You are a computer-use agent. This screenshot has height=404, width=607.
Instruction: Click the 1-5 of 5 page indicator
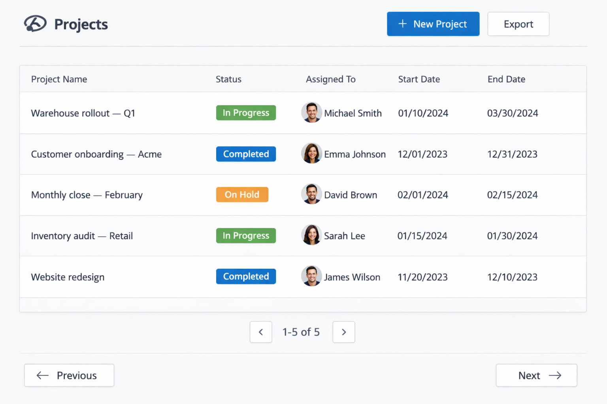point(301,332)
